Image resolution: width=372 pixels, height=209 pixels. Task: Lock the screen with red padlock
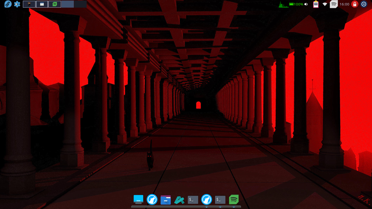click(x=355, y=4)
